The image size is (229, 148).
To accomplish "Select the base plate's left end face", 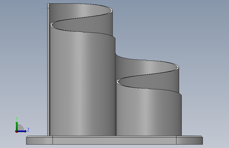I will 39,141.
